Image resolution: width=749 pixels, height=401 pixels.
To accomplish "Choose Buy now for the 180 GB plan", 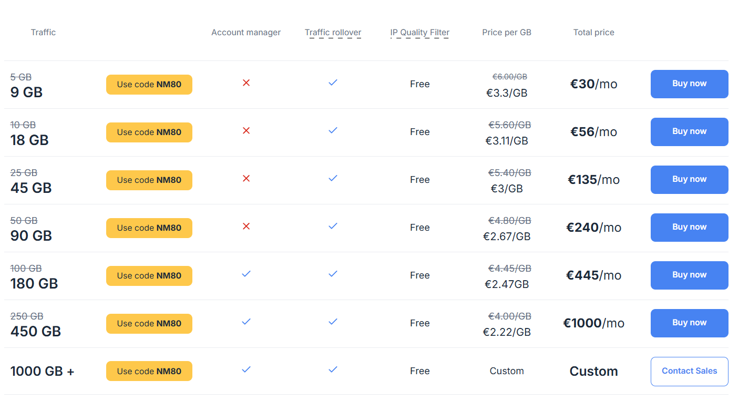I will click(x=689, y=275).
